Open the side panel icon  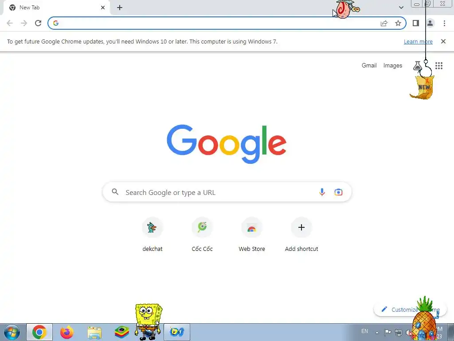tap(416, 23)
